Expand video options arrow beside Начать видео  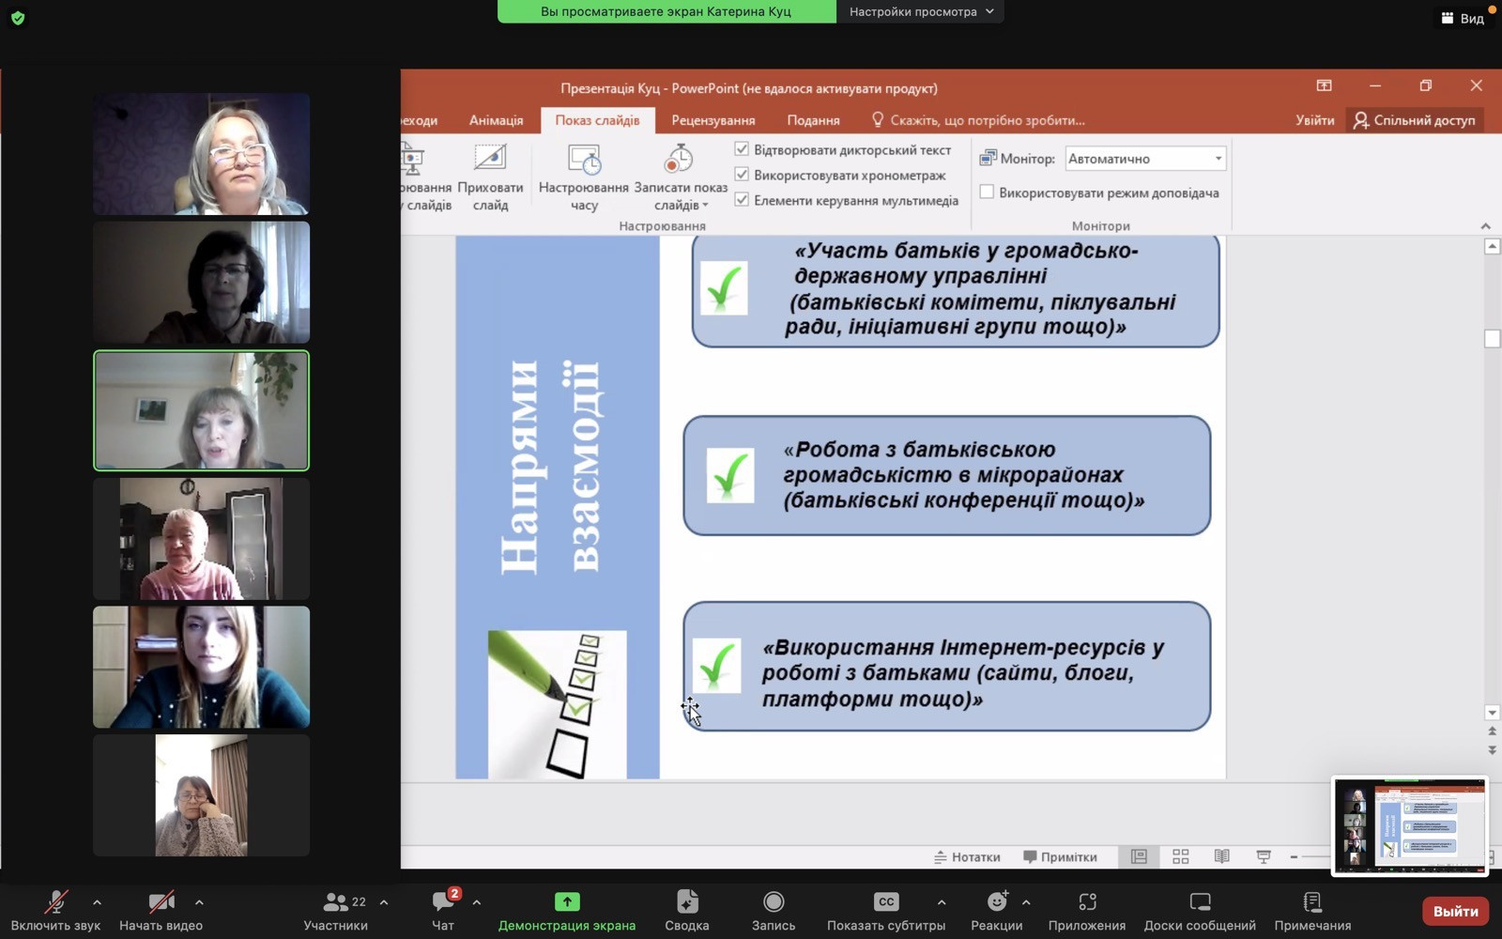[199, 902]
